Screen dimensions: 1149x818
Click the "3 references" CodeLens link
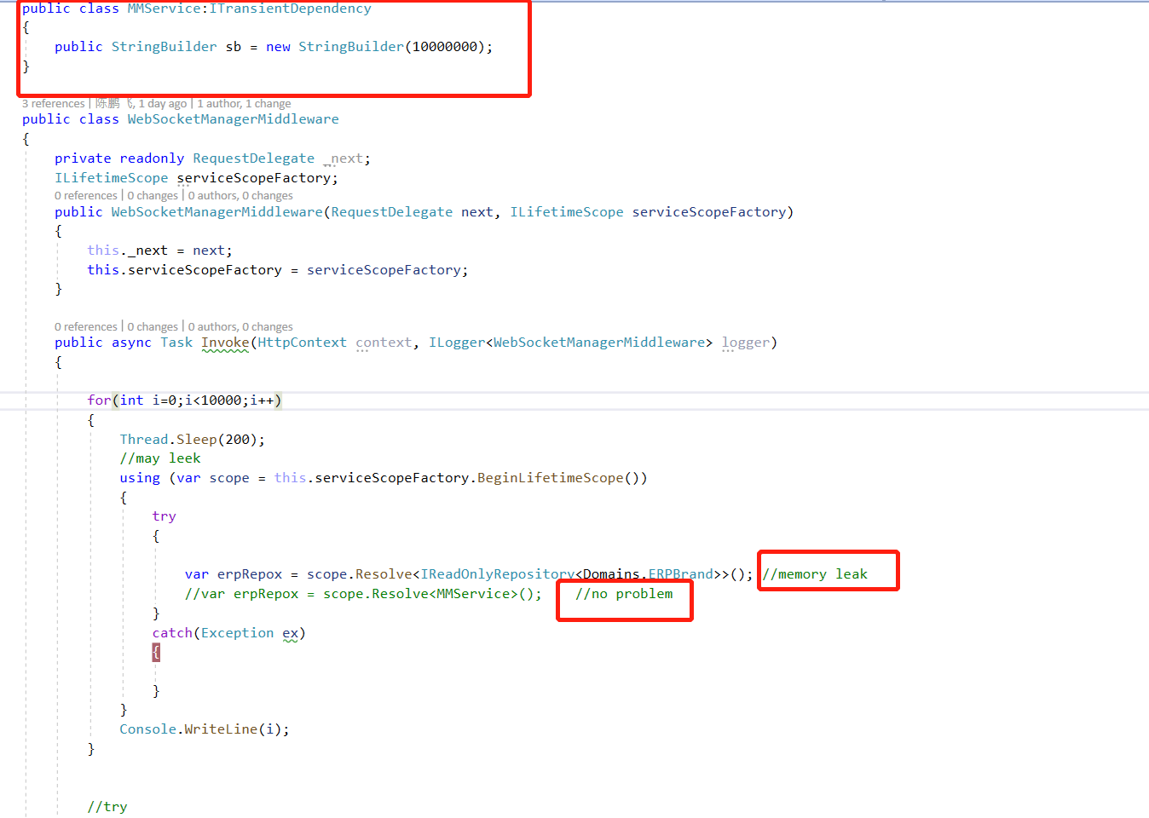coord(53,103)
